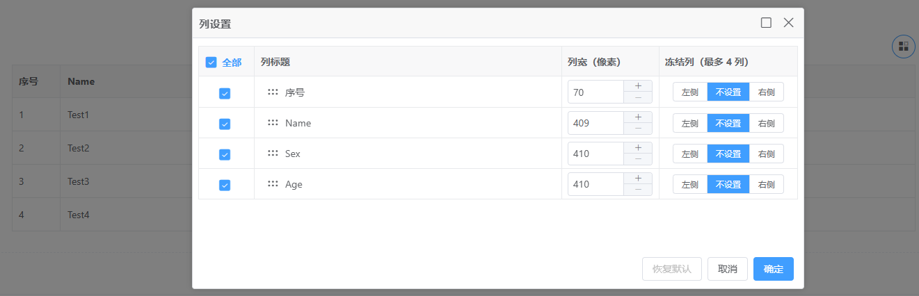Decrease the Age column width with minus
919x296 pixels.
click(638, 190)
